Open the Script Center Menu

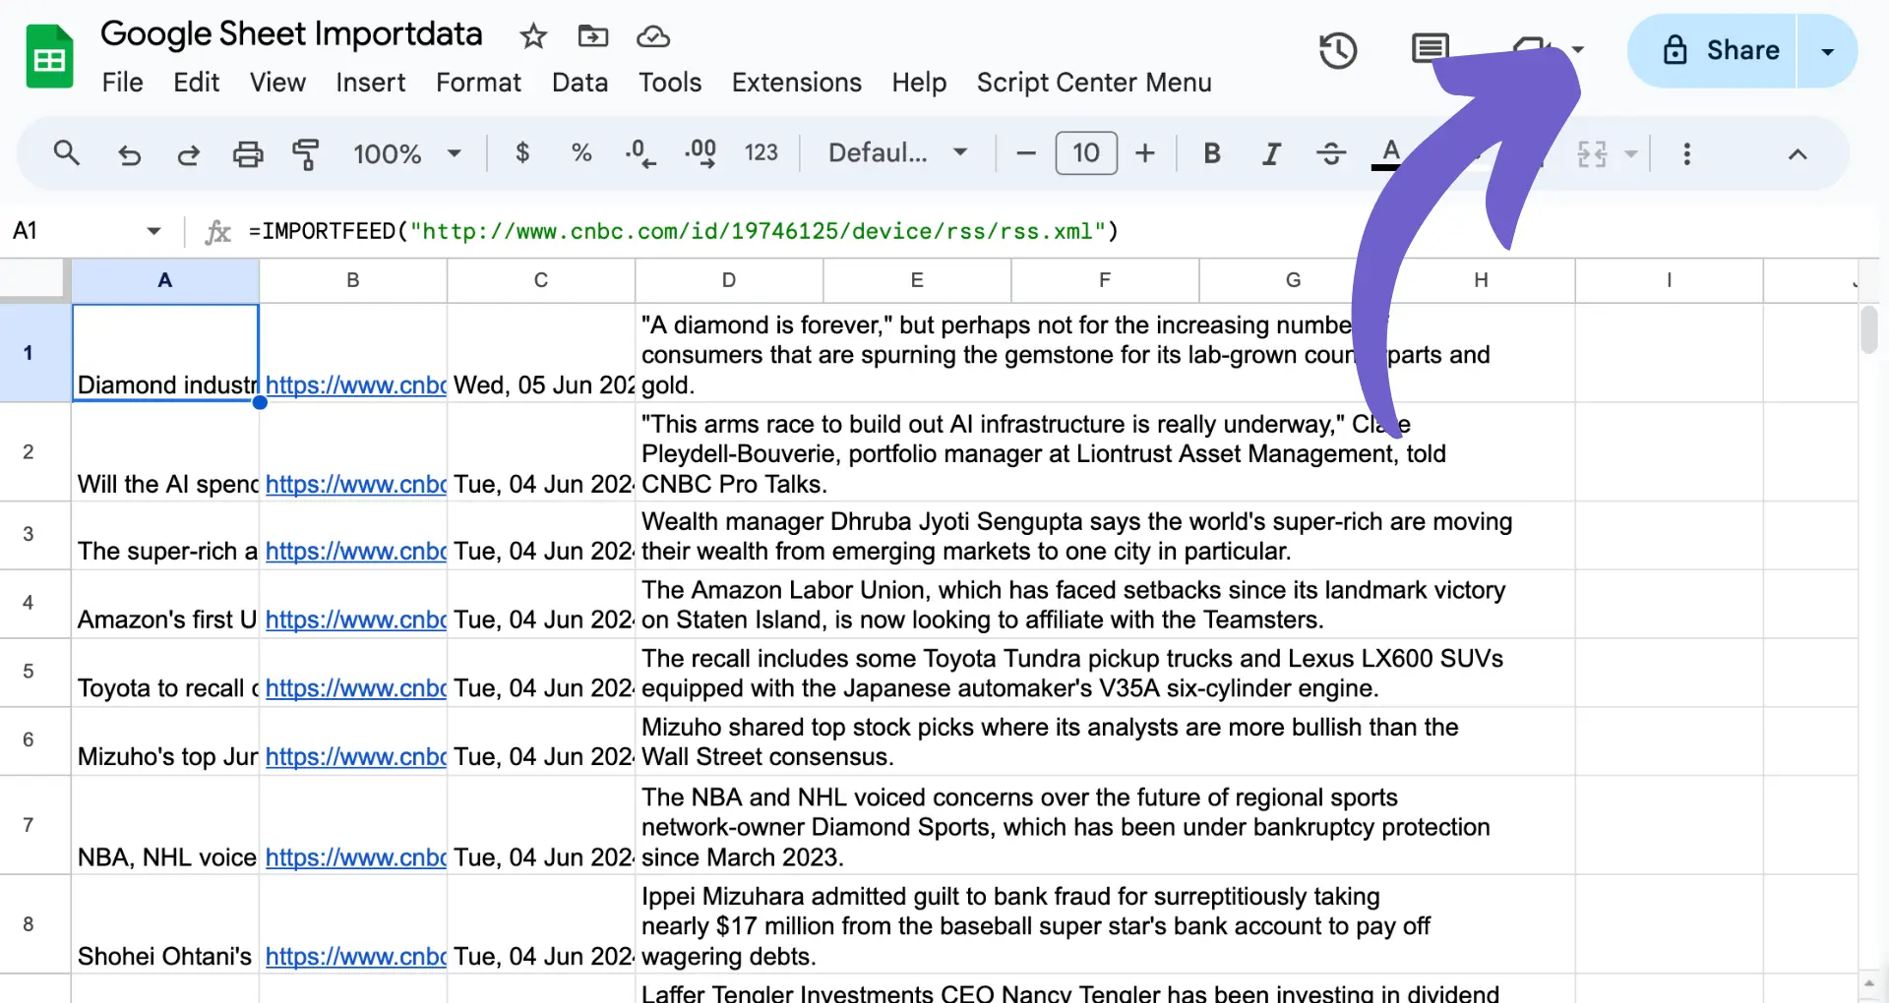coord(1094,83)
